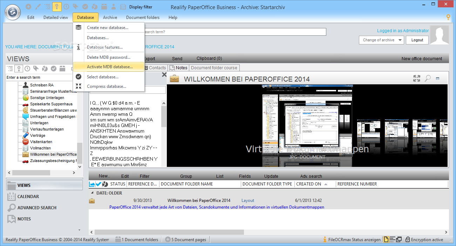Image resolution: width=456 pixels, height=246 pixels.
Task: Open the Layout link in table row
Action: click(248, 201)
